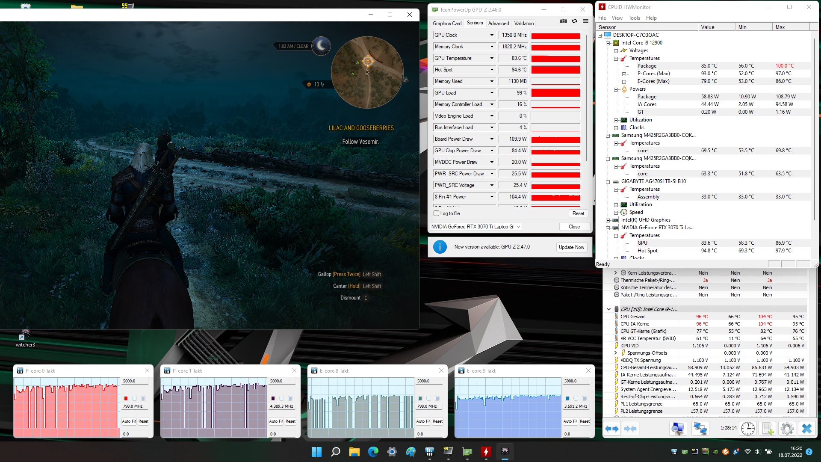Click 5000.0 max field in P-core 0 Takt
The image size is (821, 462).
pyautogui.click(x=135, y=381)
